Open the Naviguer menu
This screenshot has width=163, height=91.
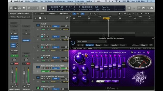49,1
